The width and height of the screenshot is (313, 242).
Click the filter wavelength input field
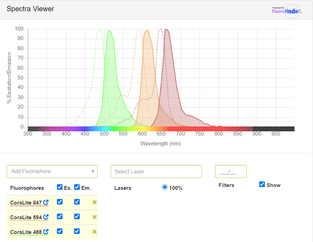click(230, 172)
